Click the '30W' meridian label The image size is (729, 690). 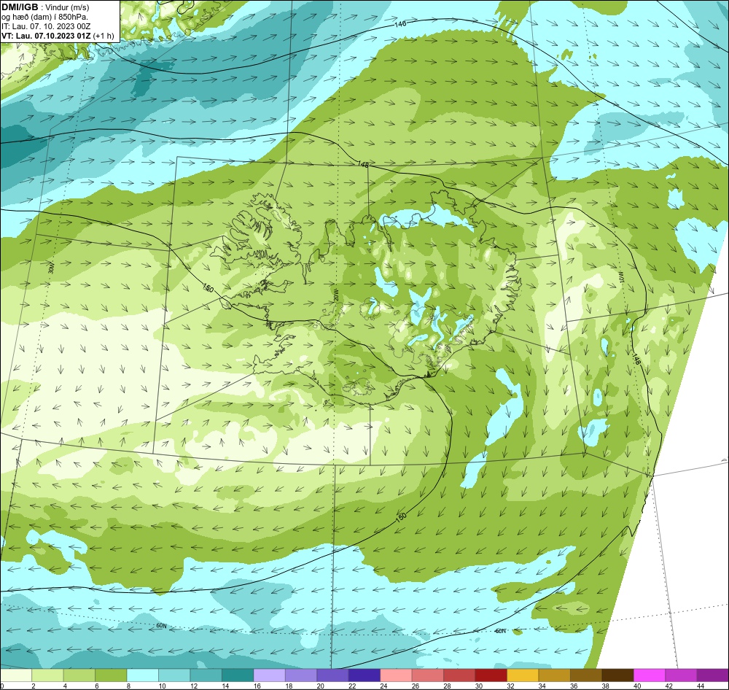coord(51,269)
